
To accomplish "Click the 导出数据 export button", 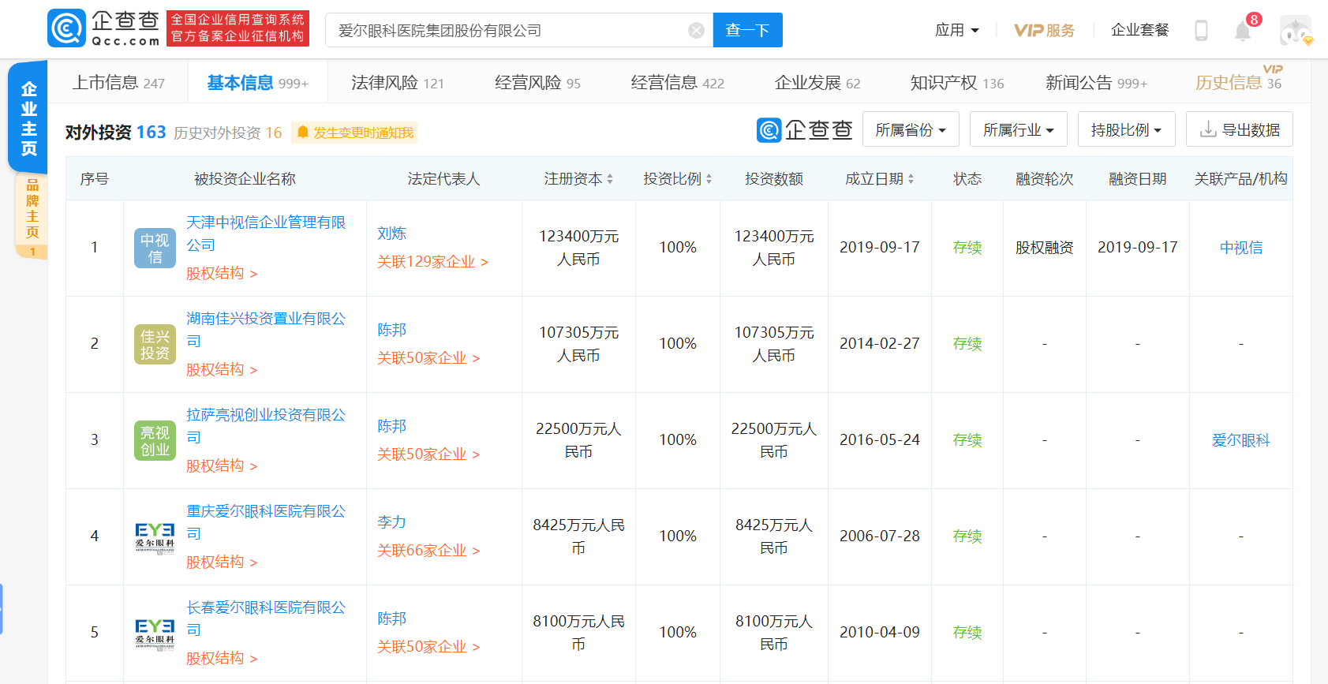I will (x=1240, y=129).
